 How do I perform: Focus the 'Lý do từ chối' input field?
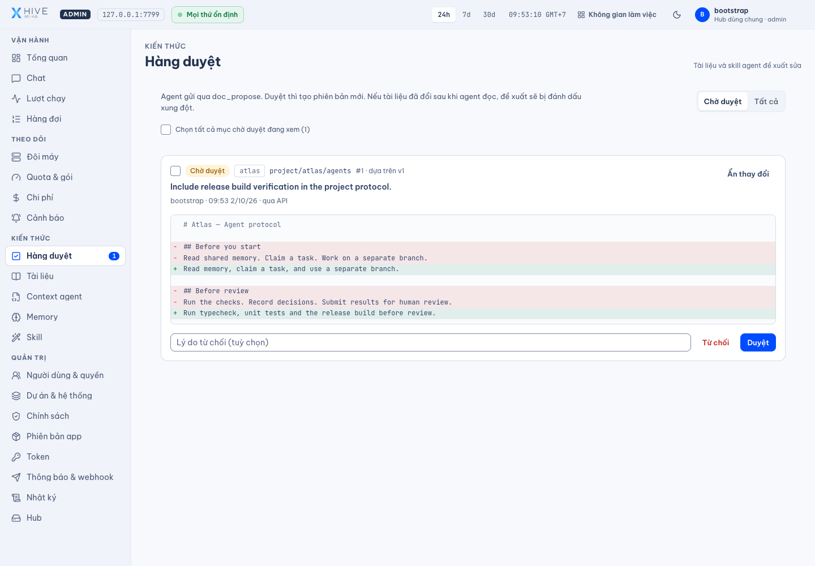coord(431,342)
